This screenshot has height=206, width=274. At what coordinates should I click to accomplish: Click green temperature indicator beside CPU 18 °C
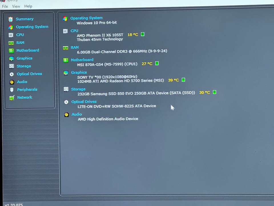(x=143, y=34)
